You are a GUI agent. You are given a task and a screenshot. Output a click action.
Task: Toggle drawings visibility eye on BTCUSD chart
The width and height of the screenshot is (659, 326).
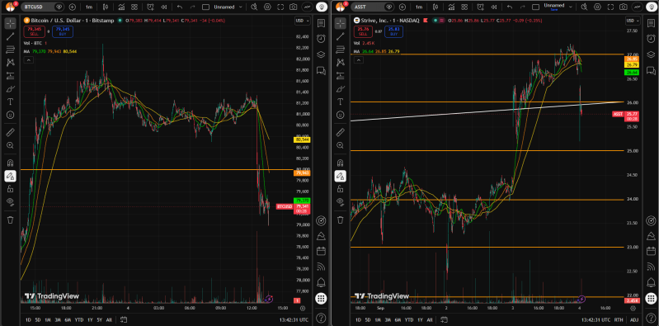10,202
